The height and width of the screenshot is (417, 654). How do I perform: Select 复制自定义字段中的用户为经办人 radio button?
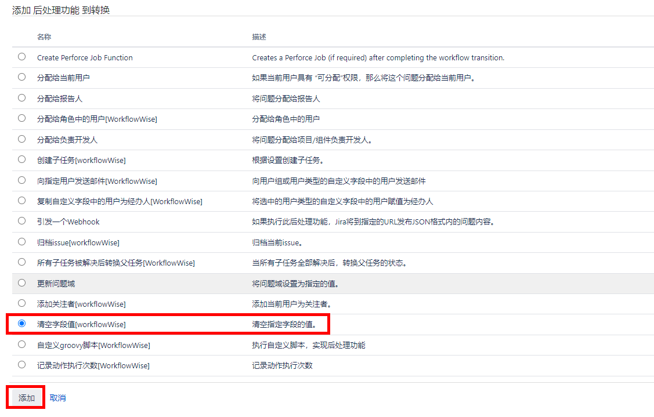22,201
